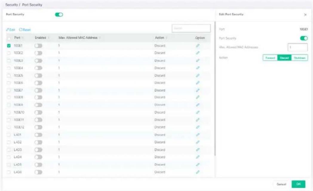
Task: Toggle Port Security switch in edit panel
Action: click(304, 38)
